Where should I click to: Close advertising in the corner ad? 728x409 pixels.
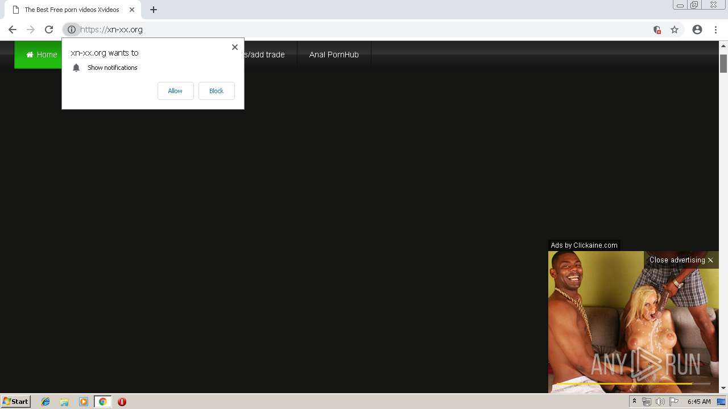coord(681,260)
